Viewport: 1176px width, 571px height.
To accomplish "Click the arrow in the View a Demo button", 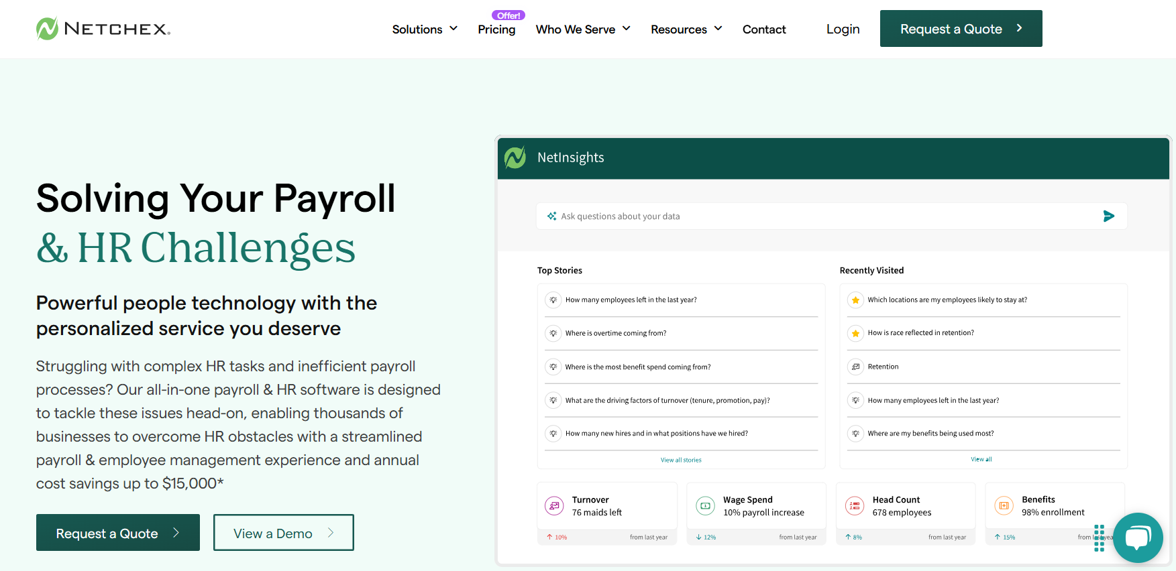I will pos(331,533).
